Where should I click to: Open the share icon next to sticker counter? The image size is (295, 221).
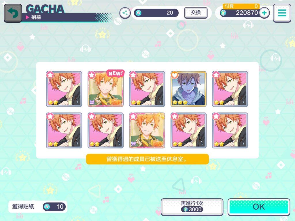tap(125, 13)
